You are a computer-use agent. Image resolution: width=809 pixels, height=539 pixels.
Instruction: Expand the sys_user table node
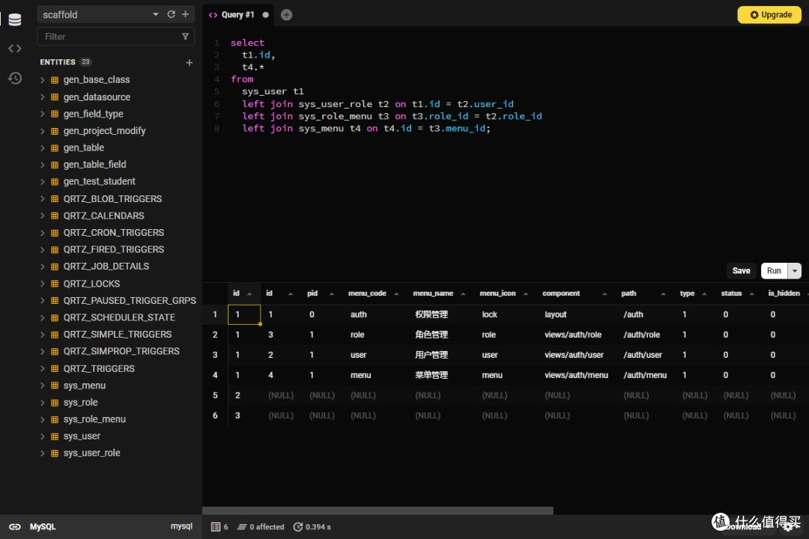pos(43,436)
